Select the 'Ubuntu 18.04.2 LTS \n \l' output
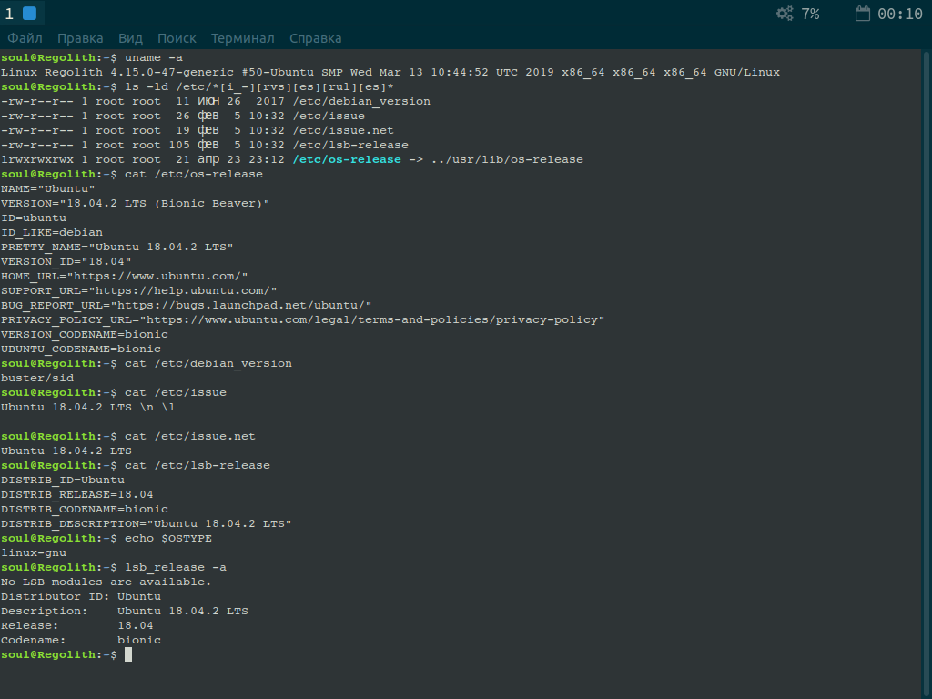This screenshot has height=699, width=932. [88, 407]
